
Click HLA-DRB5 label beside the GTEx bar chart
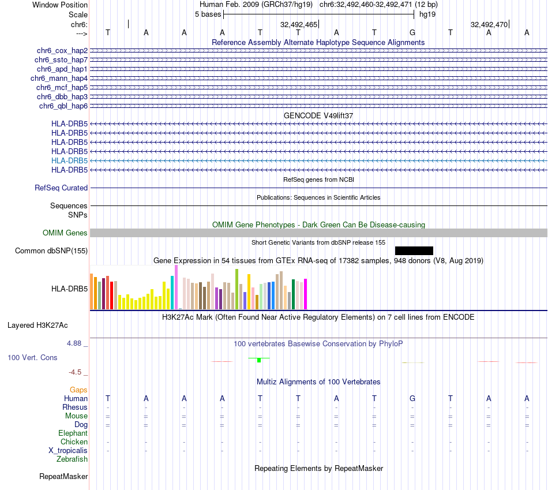pyautogui.click(x=70, y=289)
